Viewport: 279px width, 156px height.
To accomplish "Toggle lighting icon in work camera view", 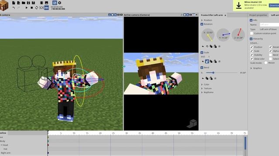I will 112,15.
